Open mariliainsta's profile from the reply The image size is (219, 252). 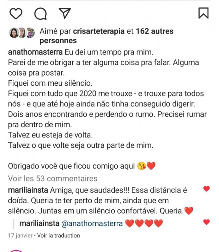39,223
